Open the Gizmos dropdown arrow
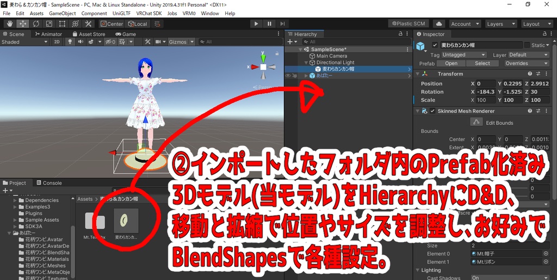The image size is (557, 280). (192, 42)
